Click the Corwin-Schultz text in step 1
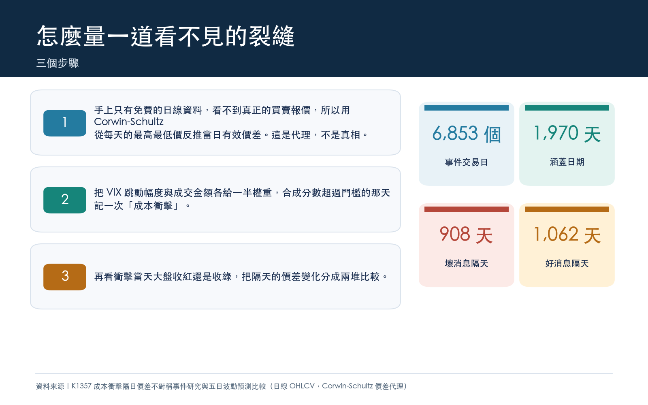648x405 pixels. pyautogui.click(x=129, y=122)
